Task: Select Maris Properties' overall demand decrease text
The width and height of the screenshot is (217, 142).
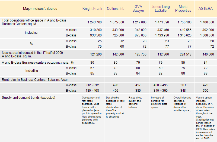Action: [x=182, y=104]
